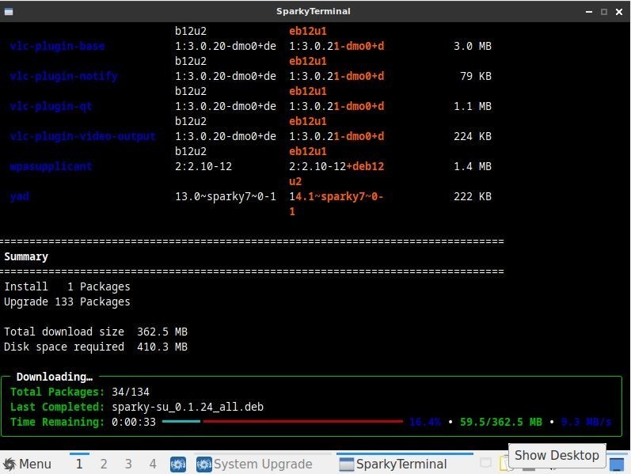Switch to workspace 3
The image size is (631, 474).
128,464
